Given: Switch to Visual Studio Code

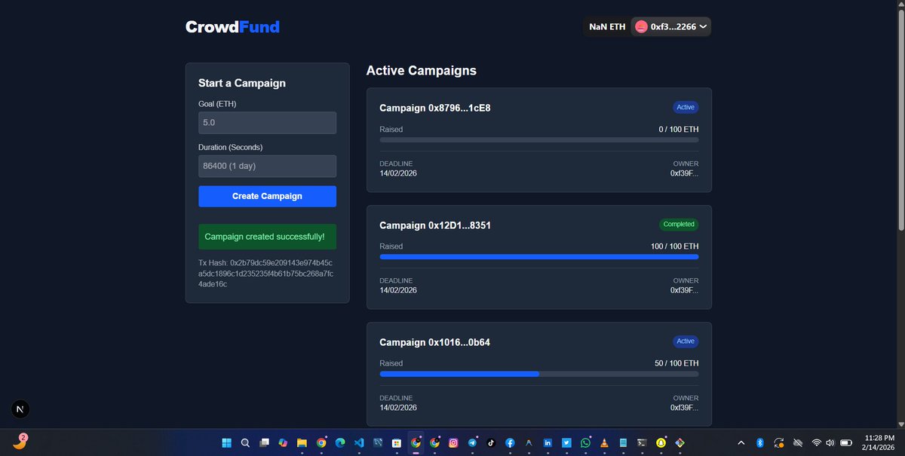Looking at the screenshot, I should tap(359, 443).
